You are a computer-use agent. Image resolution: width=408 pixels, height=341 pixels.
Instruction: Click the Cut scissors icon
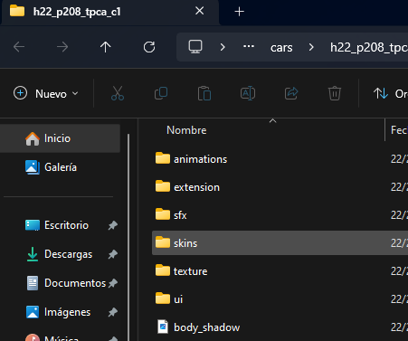click(x=118, y=93)
